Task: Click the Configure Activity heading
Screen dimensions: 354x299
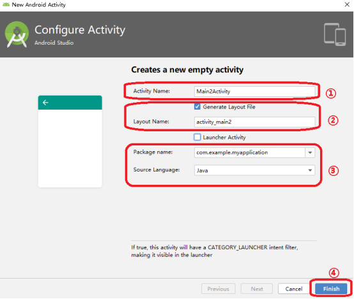Action: point(80,30)
